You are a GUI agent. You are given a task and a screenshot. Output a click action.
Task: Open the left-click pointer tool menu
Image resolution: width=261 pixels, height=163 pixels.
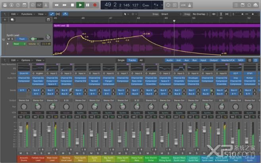[x=127, y=14]
